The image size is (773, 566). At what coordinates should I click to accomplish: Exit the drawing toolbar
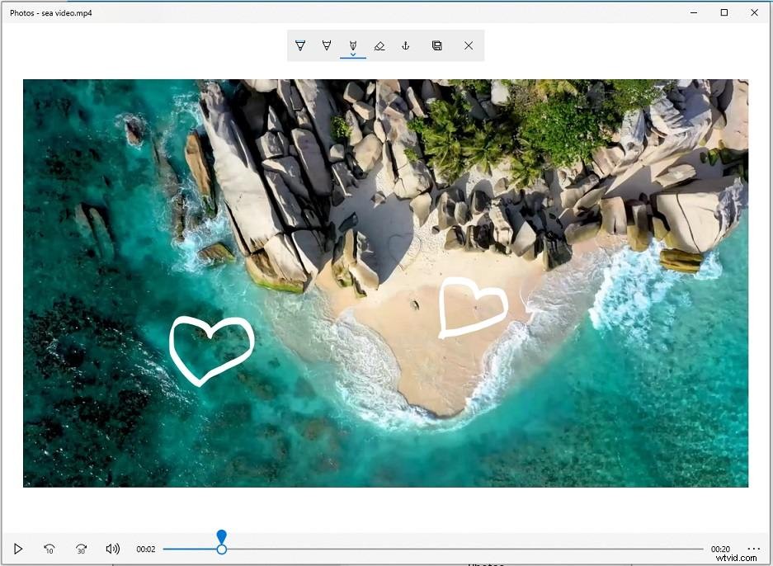tap(469, 45)
